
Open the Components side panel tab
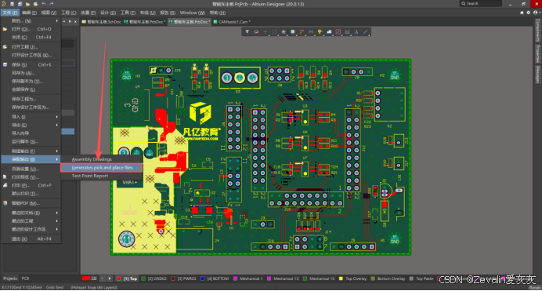coord(538,31)
